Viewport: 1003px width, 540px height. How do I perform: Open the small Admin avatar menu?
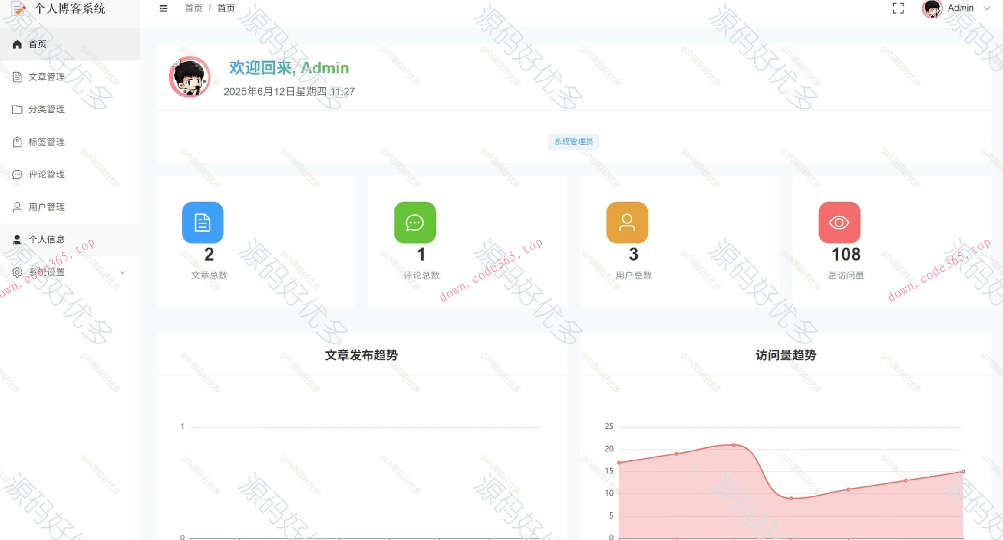(932, 8)
